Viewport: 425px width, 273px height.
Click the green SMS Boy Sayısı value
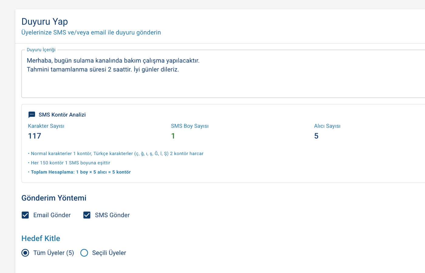[x=173, y=136]
